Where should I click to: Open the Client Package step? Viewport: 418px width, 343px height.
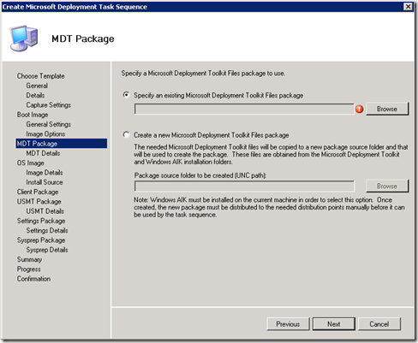point(38,192)
